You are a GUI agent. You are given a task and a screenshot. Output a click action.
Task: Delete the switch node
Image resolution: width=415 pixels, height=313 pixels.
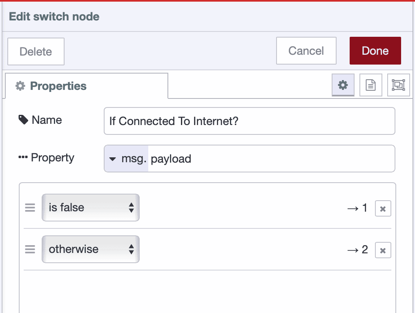[36, 51]
